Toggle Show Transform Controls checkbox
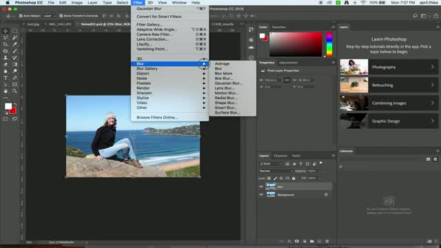This screenshot has height=248, width=441. 61,16
